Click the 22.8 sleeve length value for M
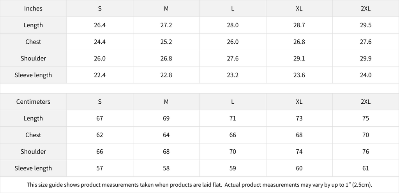Screen dimensions: 399x193 pyautogui.click(x=166, y=75)
